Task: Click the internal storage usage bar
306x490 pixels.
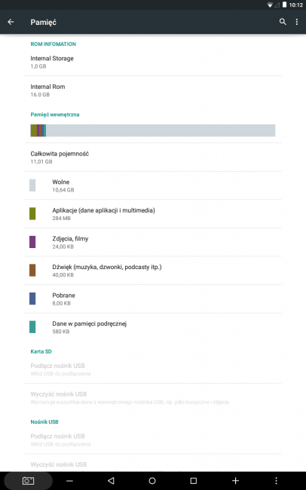Action: click(153, 130)
